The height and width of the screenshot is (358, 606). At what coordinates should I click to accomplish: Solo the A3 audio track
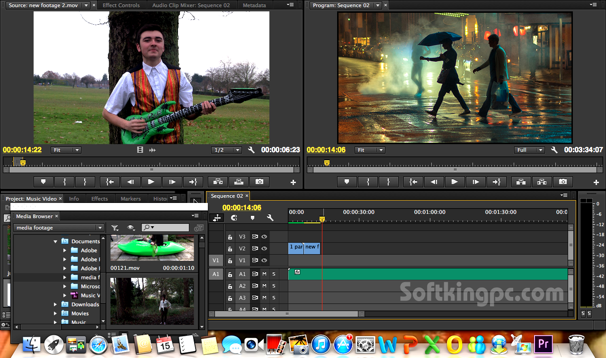tap(274, 298)
